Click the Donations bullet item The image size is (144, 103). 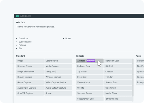pyautogui.click(x=23, y=38)
